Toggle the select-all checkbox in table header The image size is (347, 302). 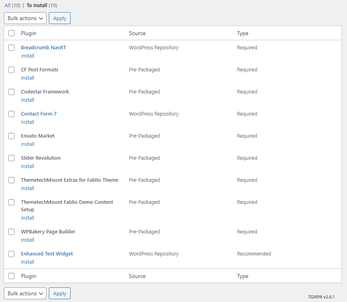(11, 33)
